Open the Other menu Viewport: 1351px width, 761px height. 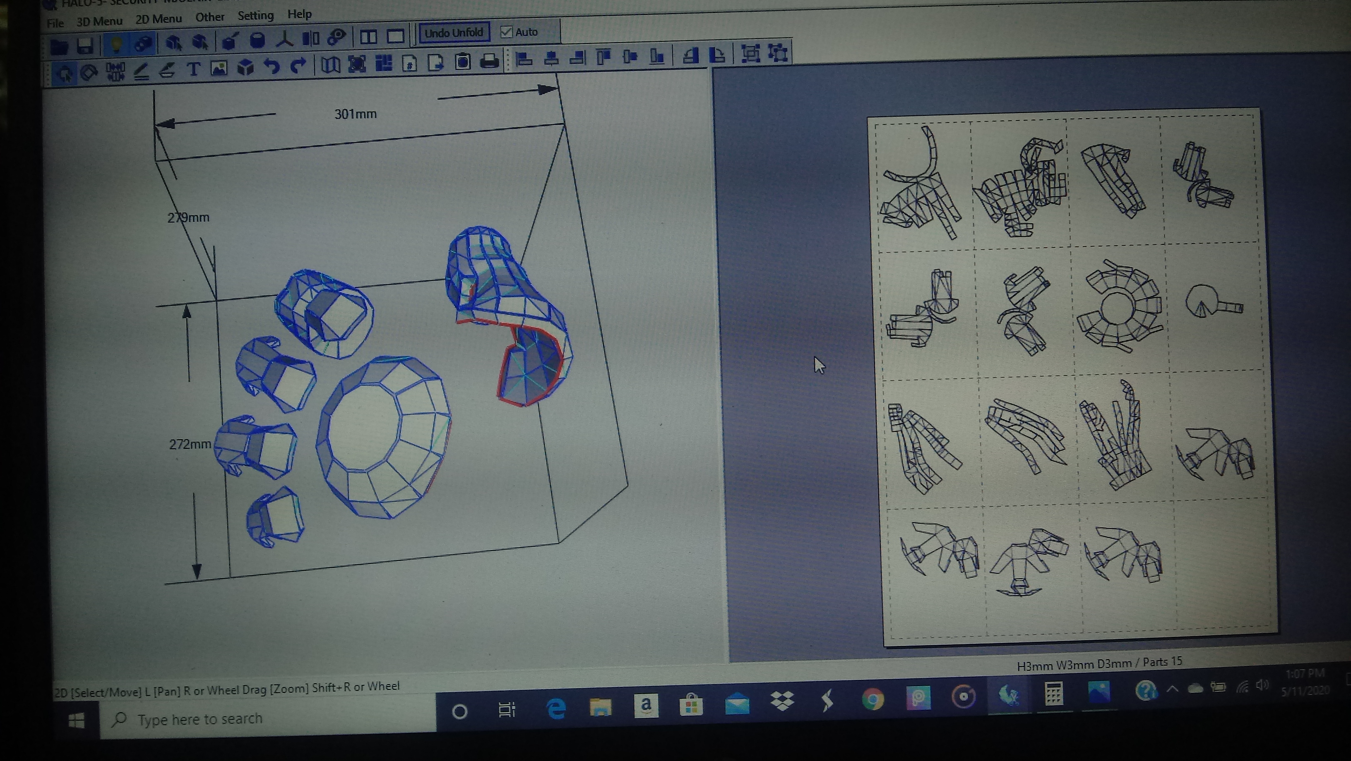(x=210, y=17)
